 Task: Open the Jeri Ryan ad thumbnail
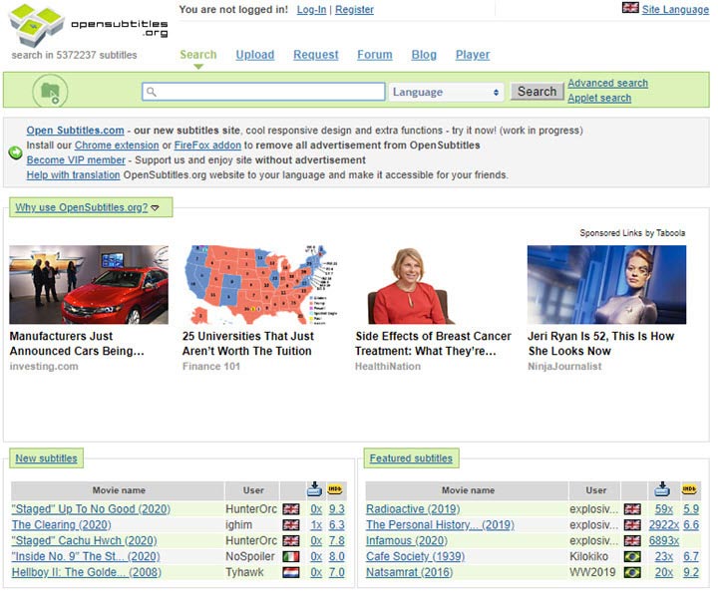tap(606, 285)
